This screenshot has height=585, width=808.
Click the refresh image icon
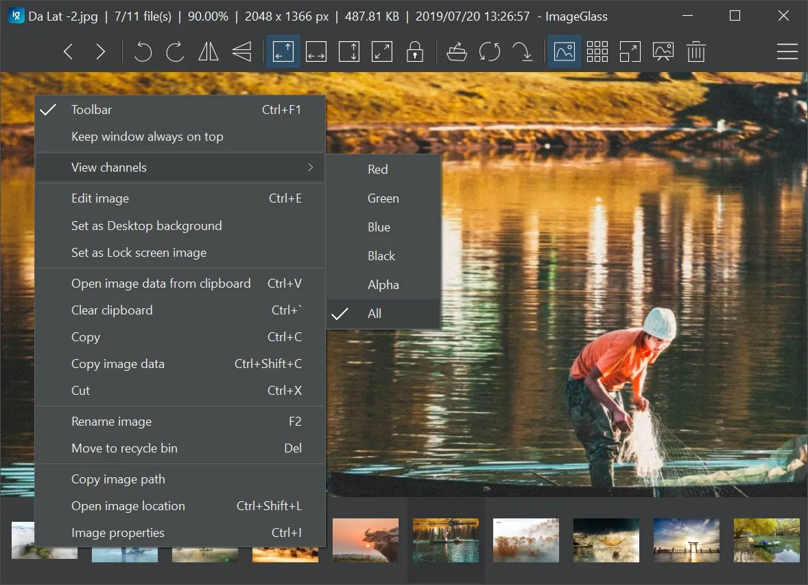click(489, 52)
